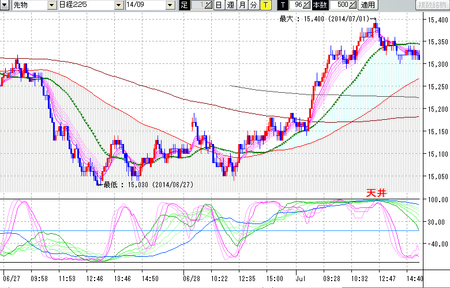Click the 最大: 15,400 high price label
Viewport: 450px width, 288px height.
[324, 19]
